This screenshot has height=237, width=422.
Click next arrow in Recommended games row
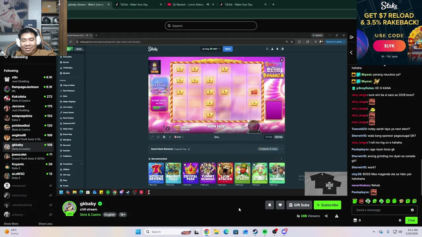click(x=281, y=159)
